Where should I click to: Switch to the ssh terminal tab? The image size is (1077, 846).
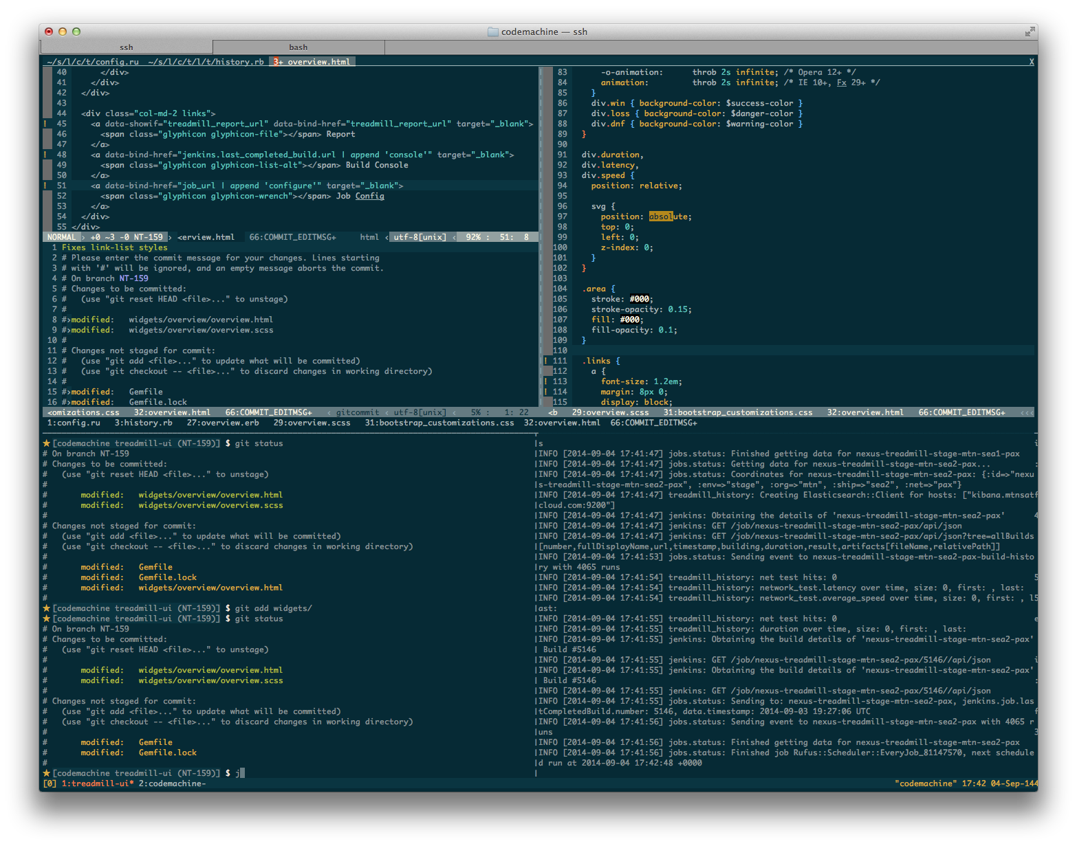127,47
